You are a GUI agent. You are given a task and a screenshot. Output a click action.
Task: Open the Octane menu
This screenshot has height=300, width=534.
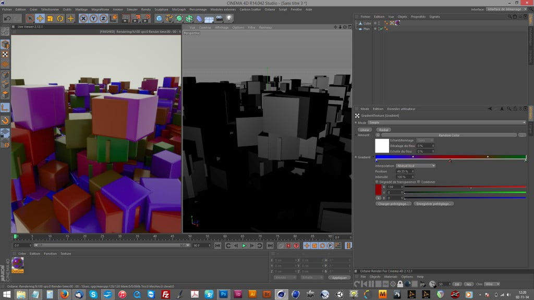270,9
